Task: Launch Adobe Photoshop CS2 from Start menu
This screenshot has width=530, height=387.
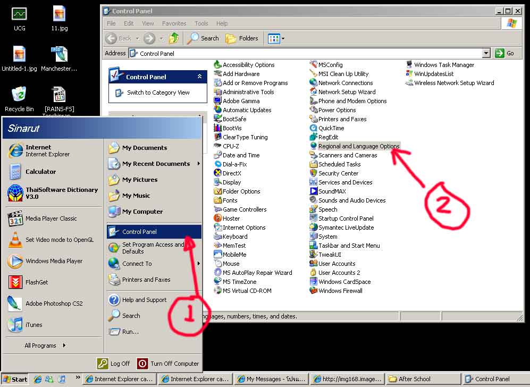Action: (46, 304)
